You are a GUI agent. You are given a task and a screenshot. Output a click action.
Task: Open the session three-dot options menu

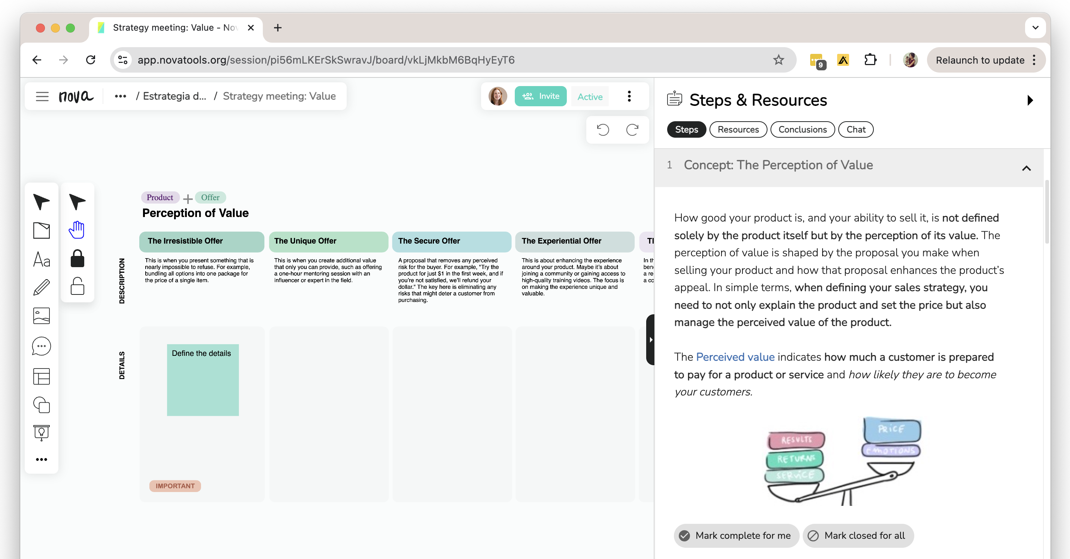[629, 96]
